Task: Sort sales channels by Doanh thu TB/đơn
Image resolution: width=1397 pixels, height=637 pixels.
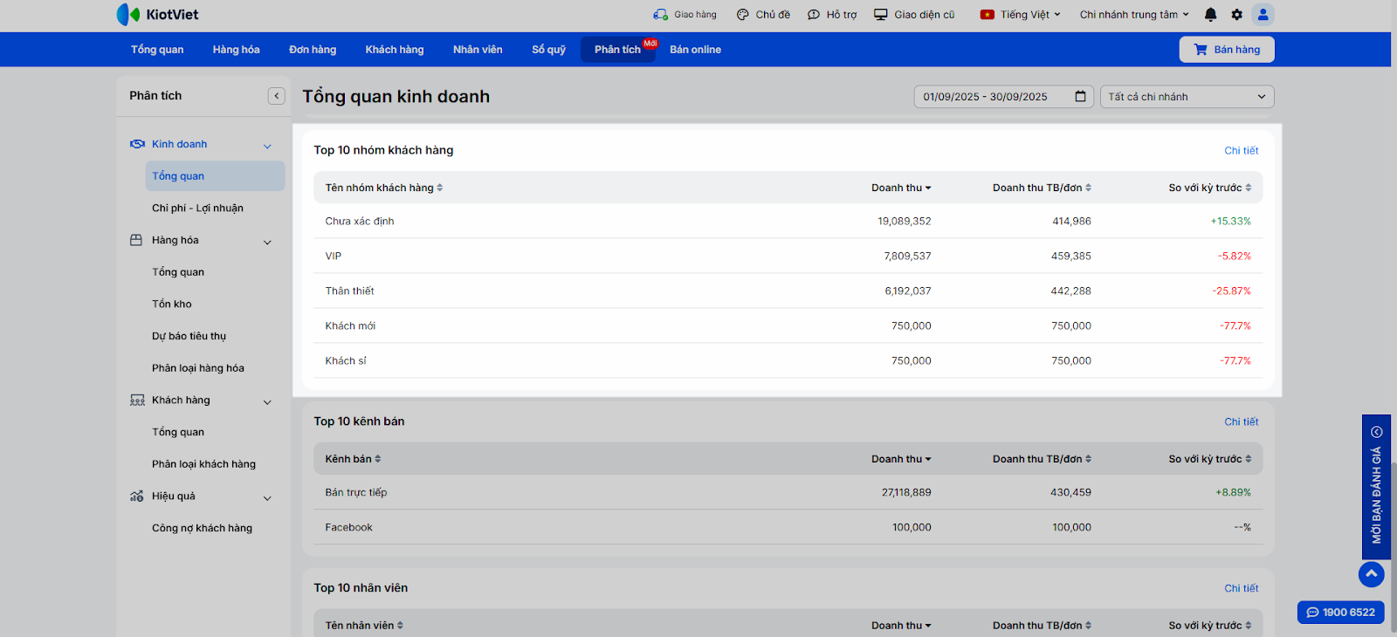Action: (1042, 459)
